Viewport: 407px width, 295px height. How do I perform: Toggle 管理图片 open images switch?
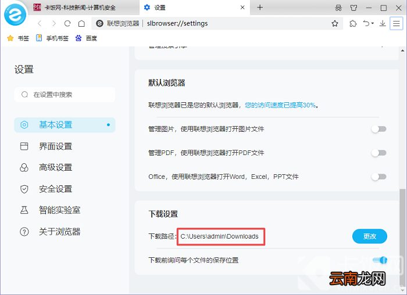pyautogui.click(x=379, y=129)
